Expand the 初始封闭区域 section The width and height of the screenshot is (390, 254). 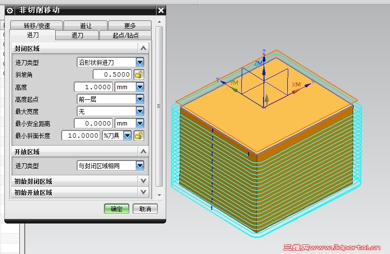(x=143, y=181)
